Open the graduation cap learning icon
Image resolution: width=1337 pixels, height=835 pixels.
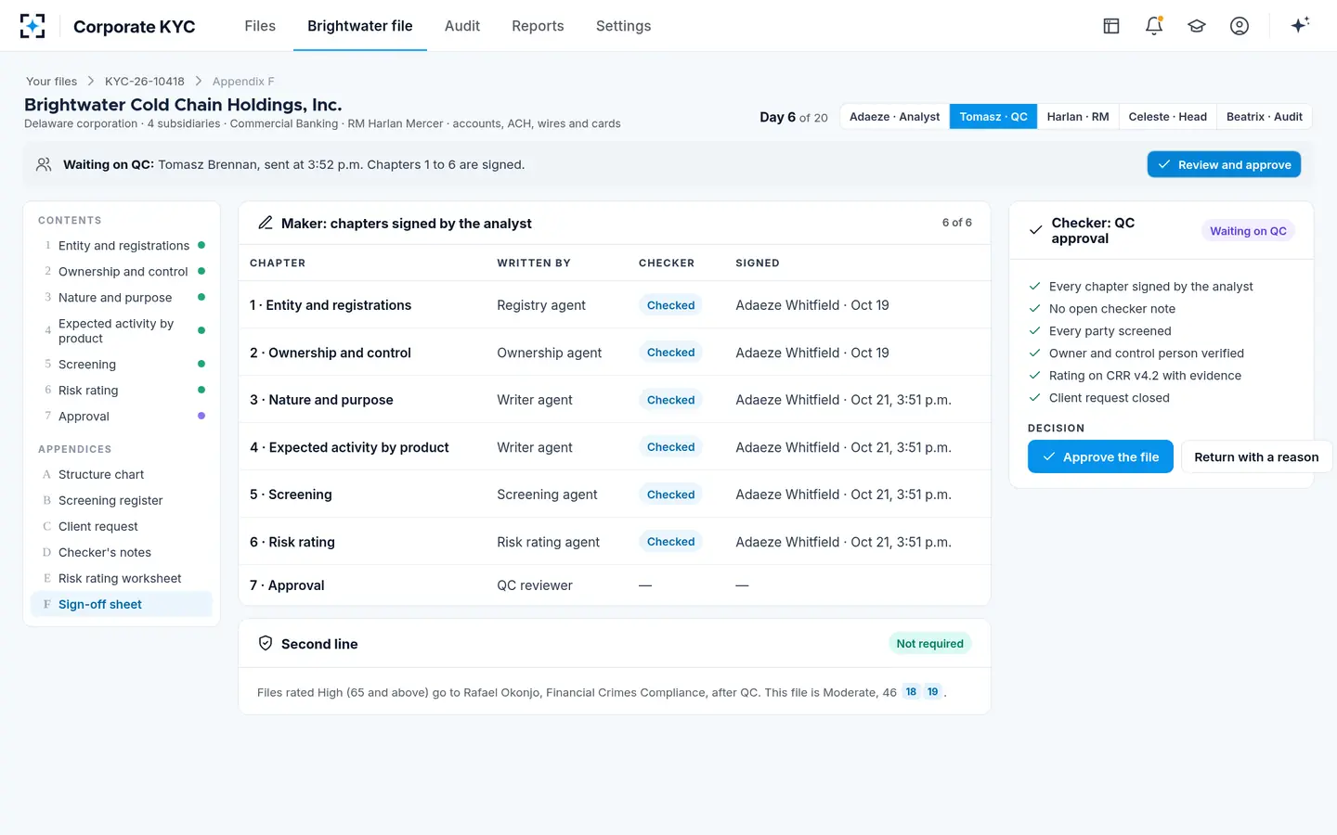pos(1197,26)
